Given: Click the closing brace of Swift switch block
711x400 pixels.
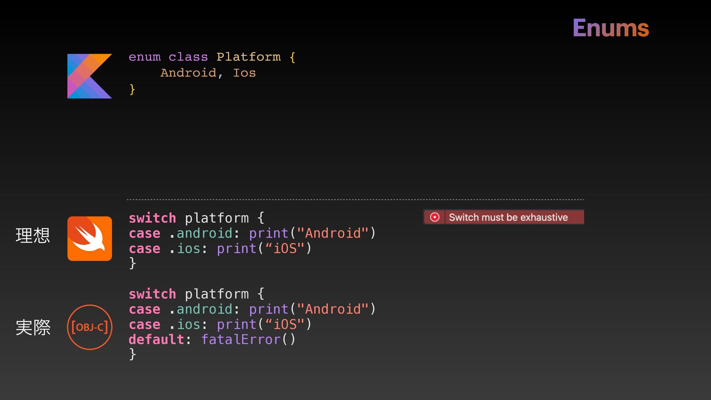Looking at the screenshot, I should [133, 263].
